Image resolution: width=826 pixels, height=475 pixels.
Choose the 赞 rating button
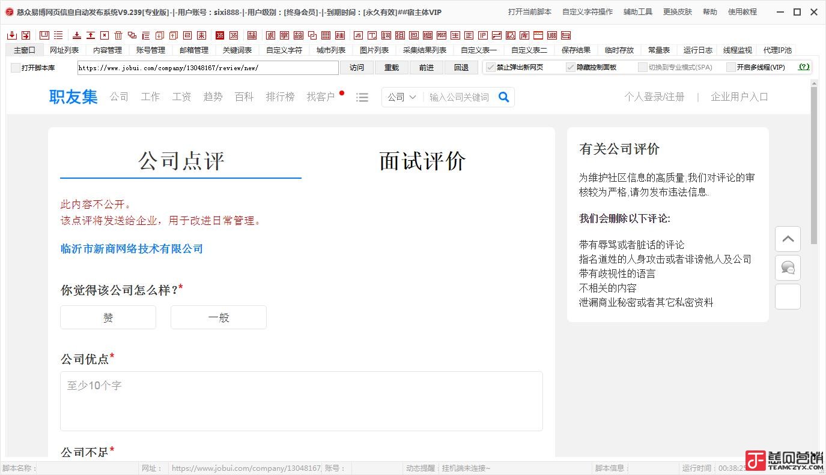[x=108, y=317]
